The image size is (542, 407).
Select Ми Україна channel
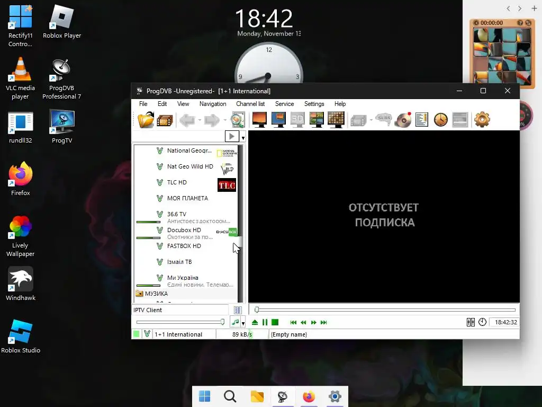[x=187, y=281]
